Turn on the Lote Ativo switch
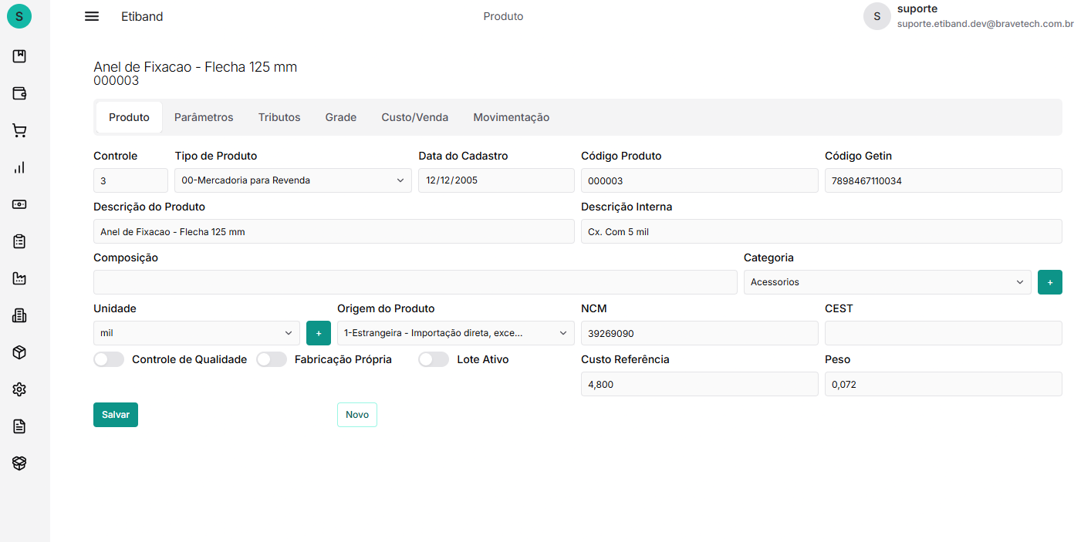 434,359
